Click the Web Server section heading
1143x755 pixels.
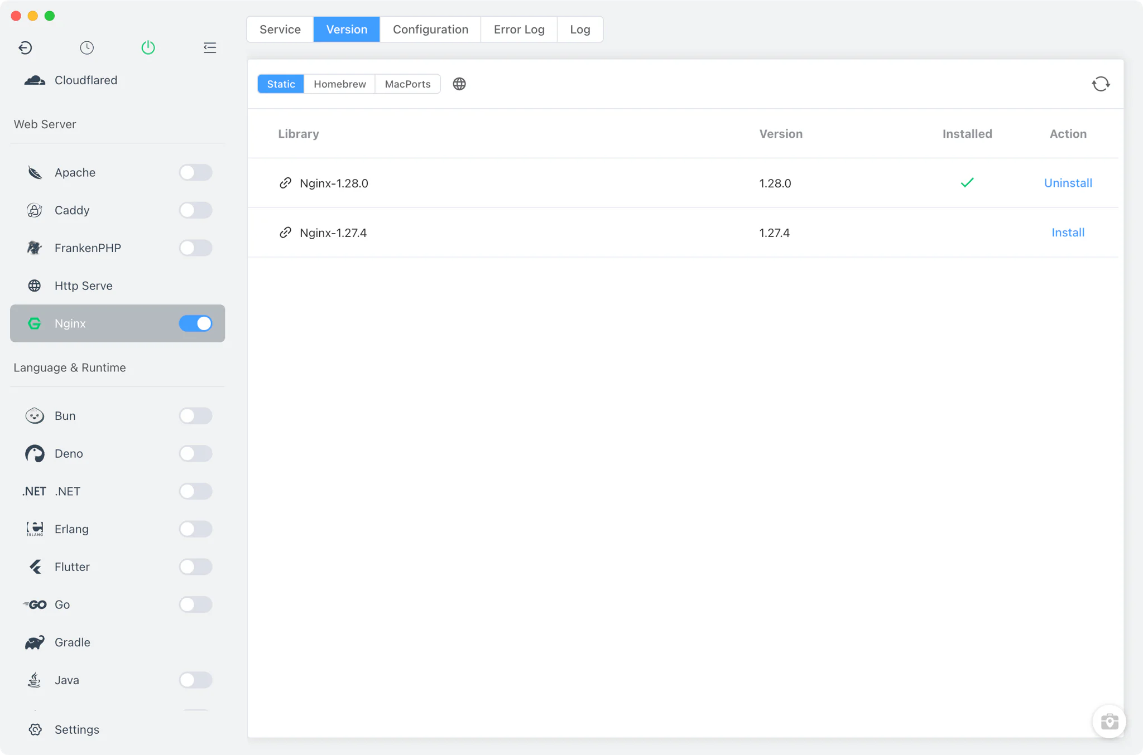pos(45,124)
